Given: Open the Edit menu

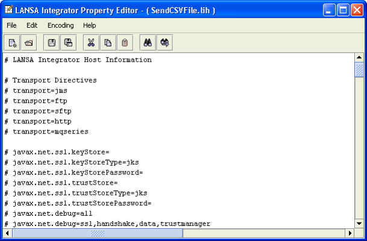Looking at the screenshot, I should (x=32, y=25).
